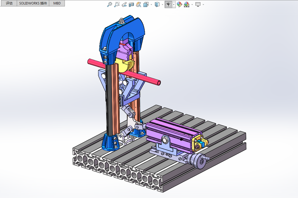The width and height of the screenshot is (298, 198).
Task: Click Previous View icon
Action: coord(124,4)
